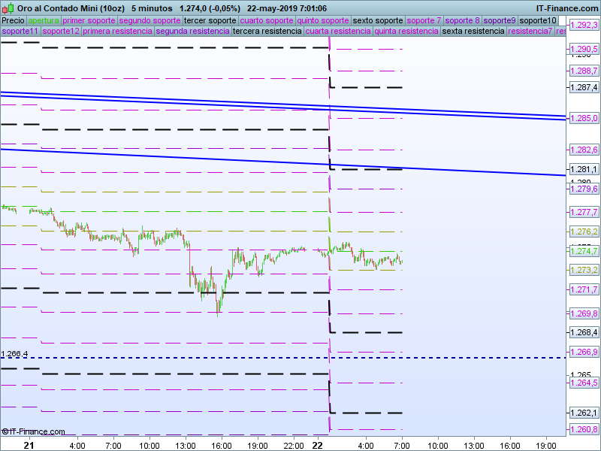601x451 pixels.
Task: Click the 1.277,7 price axis label
Action: (x=584, y=212)
